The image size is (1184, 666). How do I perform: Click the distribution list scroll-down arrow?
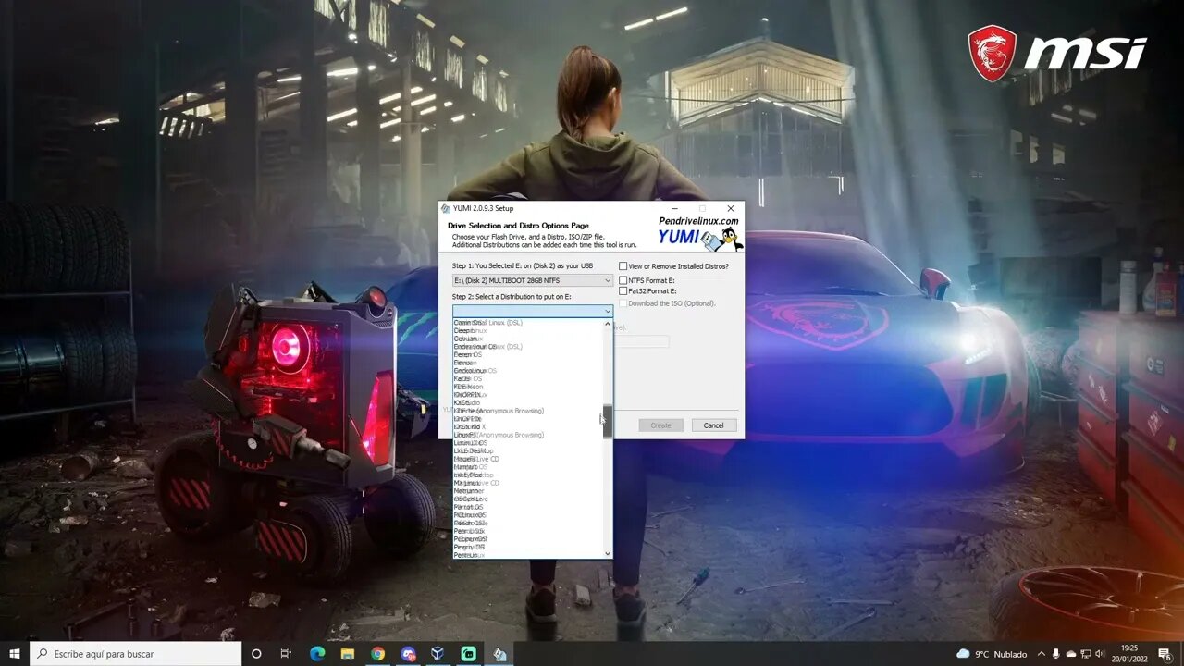click(x=608, y=553)
